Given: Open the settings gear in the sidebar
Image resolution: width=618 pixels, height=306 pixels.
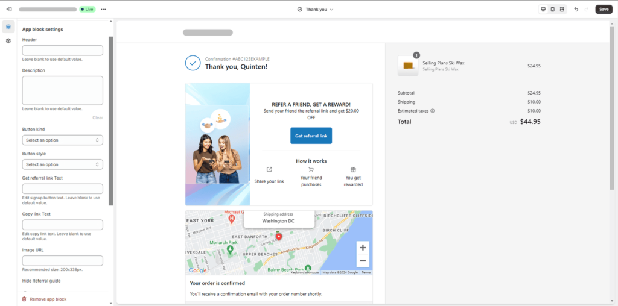Looking at the screenshot, I should [x=8, y=41].
